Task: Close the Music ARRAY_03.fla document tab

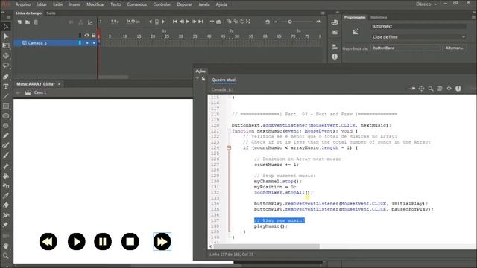Action: (x=60, y=84)
